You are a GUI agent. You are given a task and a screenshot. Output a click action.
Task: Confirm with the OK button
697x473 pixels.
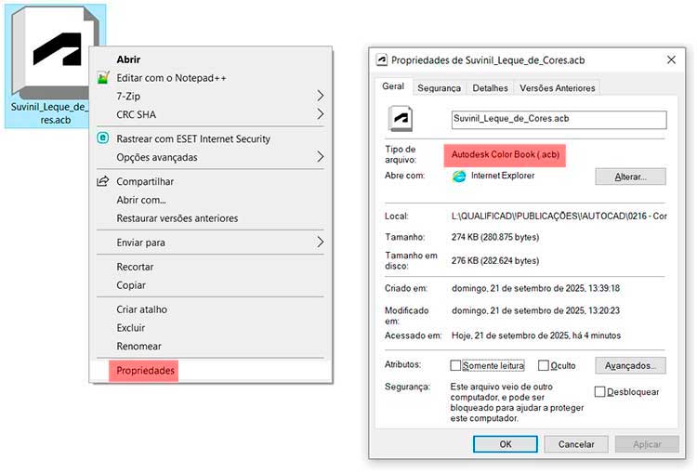pyautogui.click(x=506, y=443)
